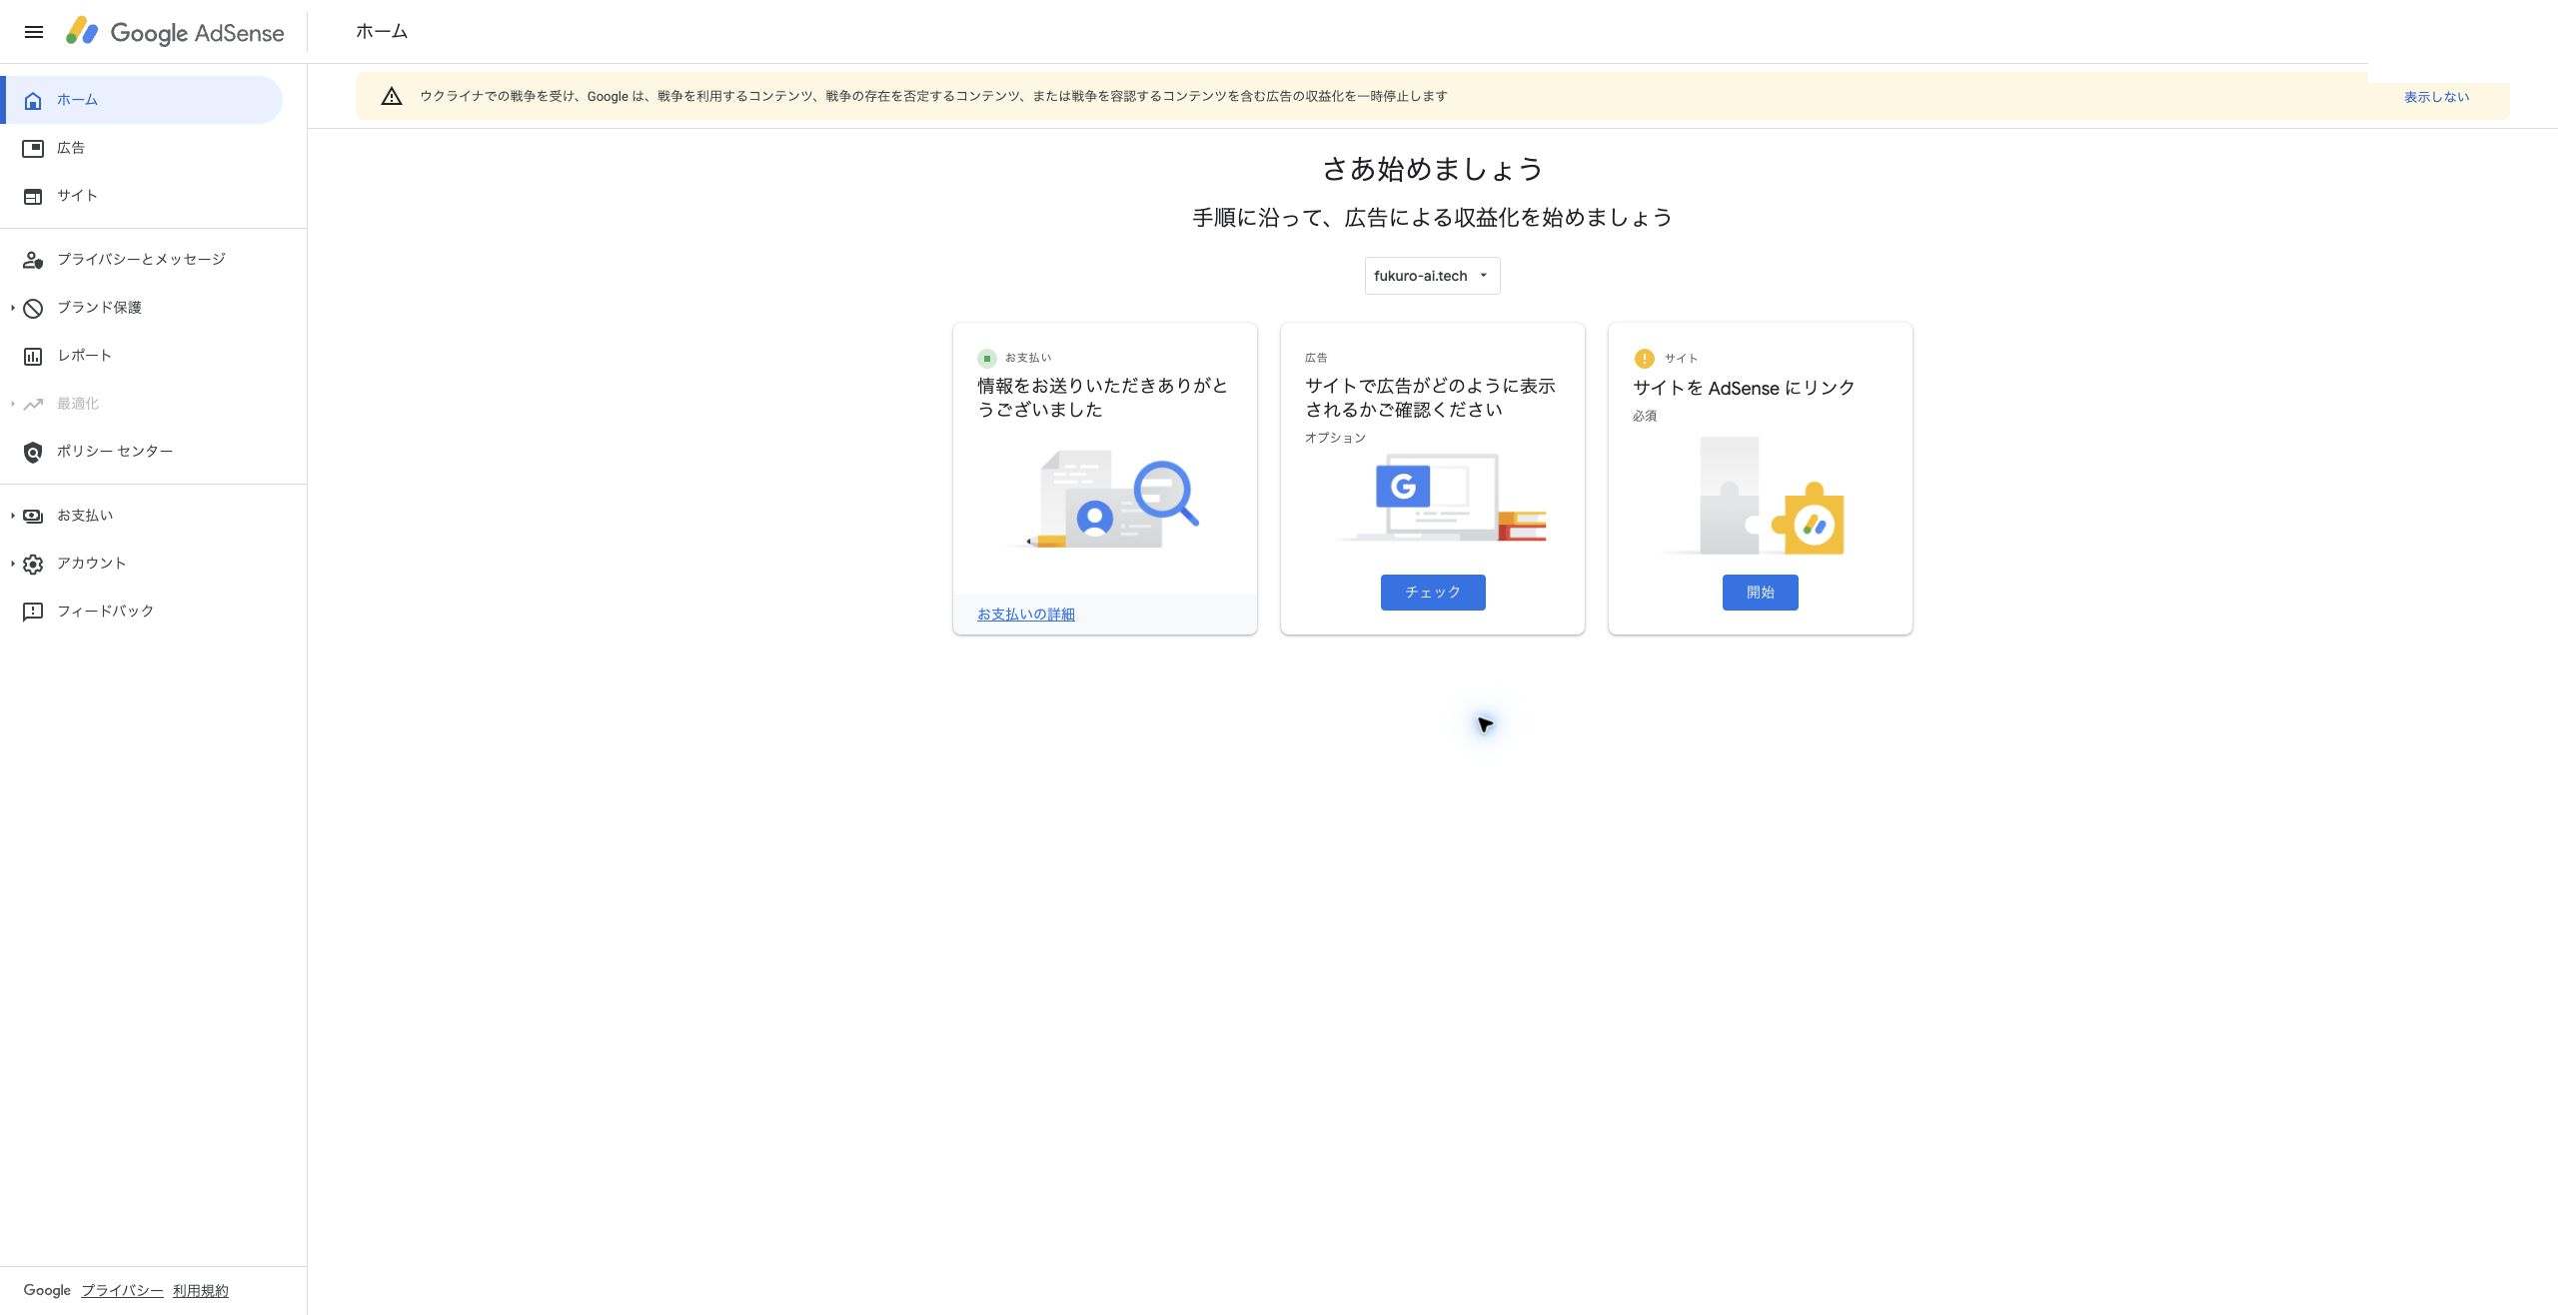Viewport: 2558px width, 1315px height.
Task: Click the 開始 button
Action: click(1760, 593)
